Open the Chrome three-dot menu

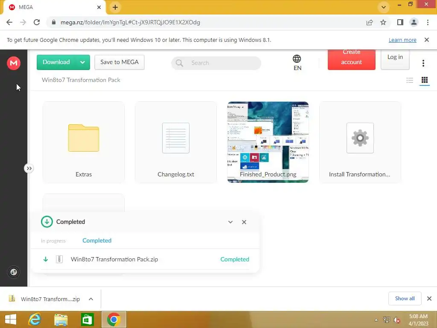tap(428, 22)
